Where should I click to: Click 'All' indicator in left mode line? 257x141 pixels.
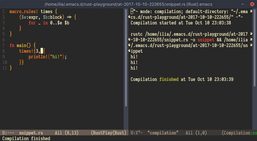(x=58, y=133)
